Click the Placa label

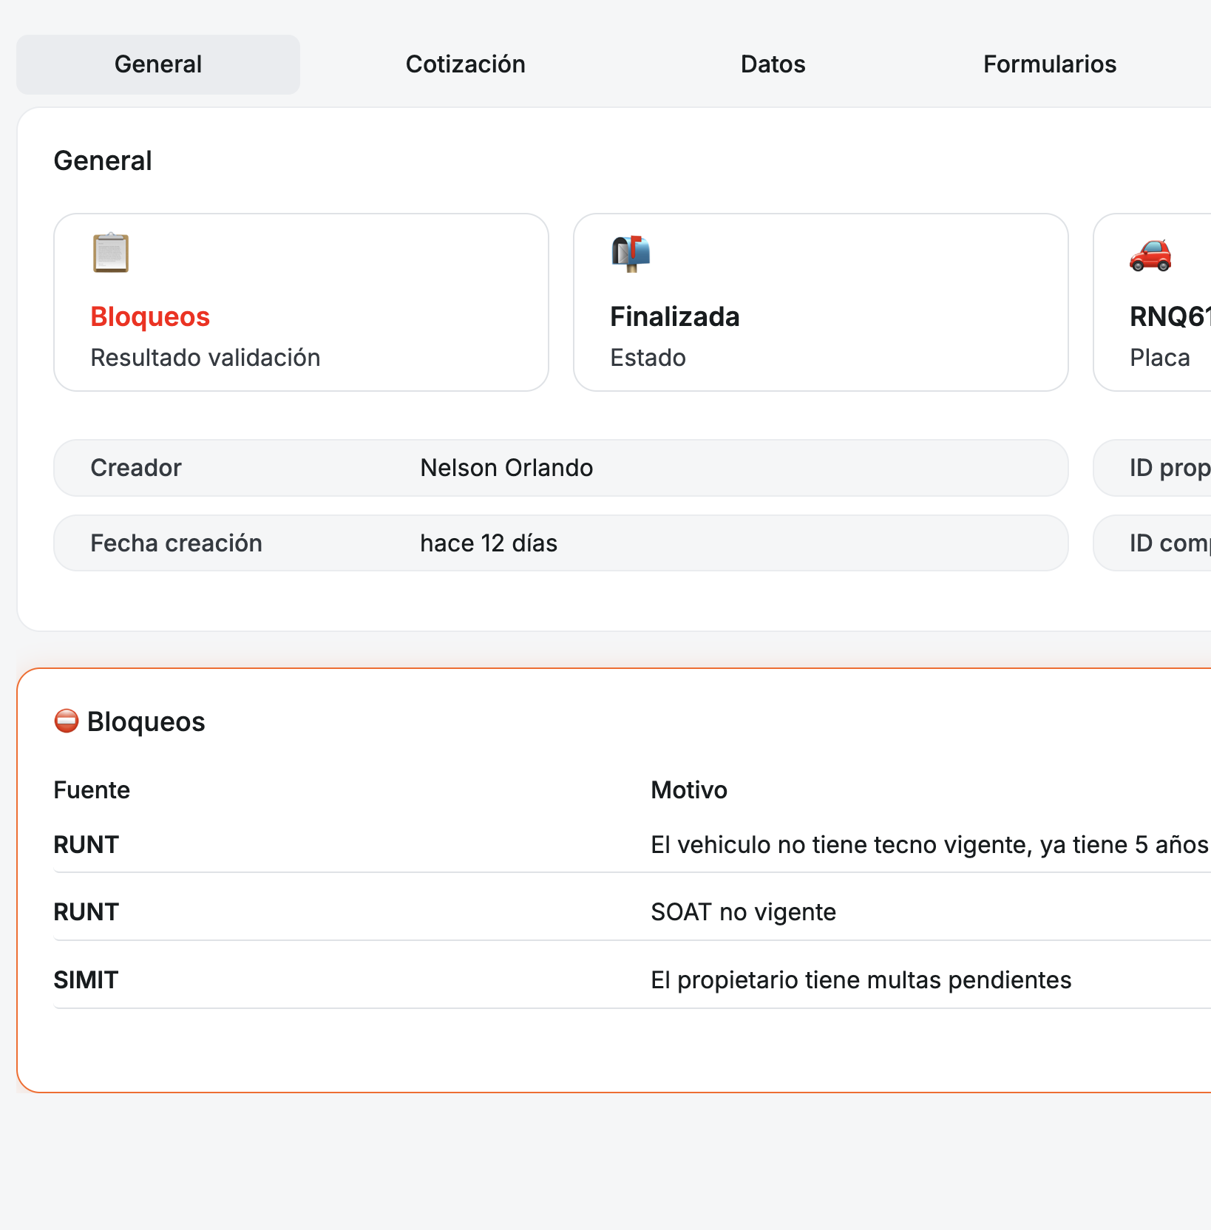pyautogui.click(x=1160, y=358)
